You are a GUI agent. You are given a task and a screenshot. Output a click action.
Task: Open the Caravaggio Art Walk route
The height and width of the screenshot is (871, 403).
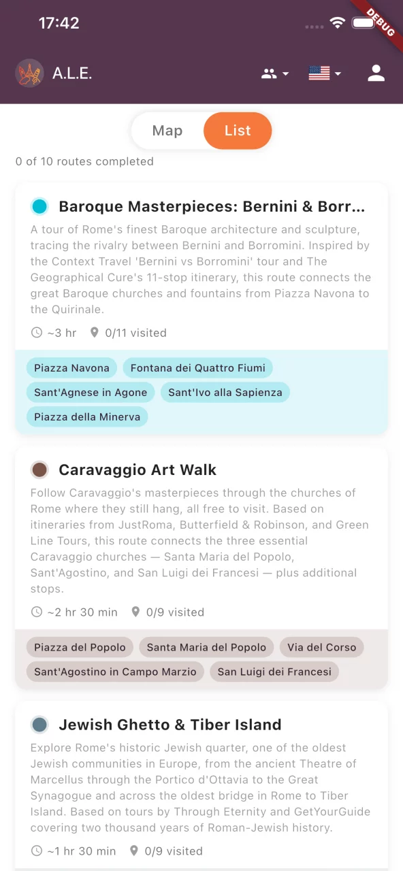click(x=138, y=470)
